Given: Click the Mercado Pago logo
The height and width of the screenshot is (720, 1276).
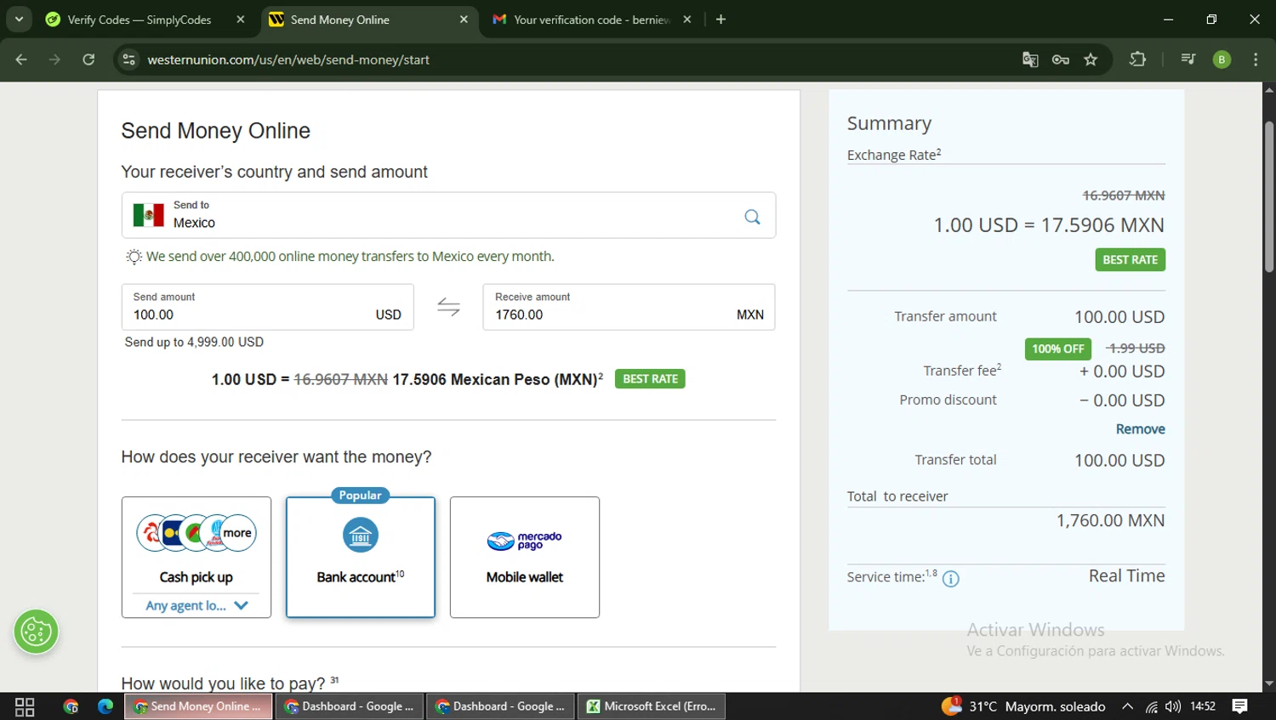Looking at the screenshot, I should (524, 541).
